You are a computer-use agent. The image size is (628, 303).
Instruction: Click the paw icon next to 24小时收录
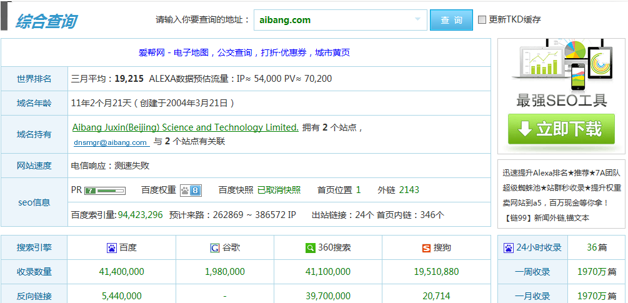508,248
